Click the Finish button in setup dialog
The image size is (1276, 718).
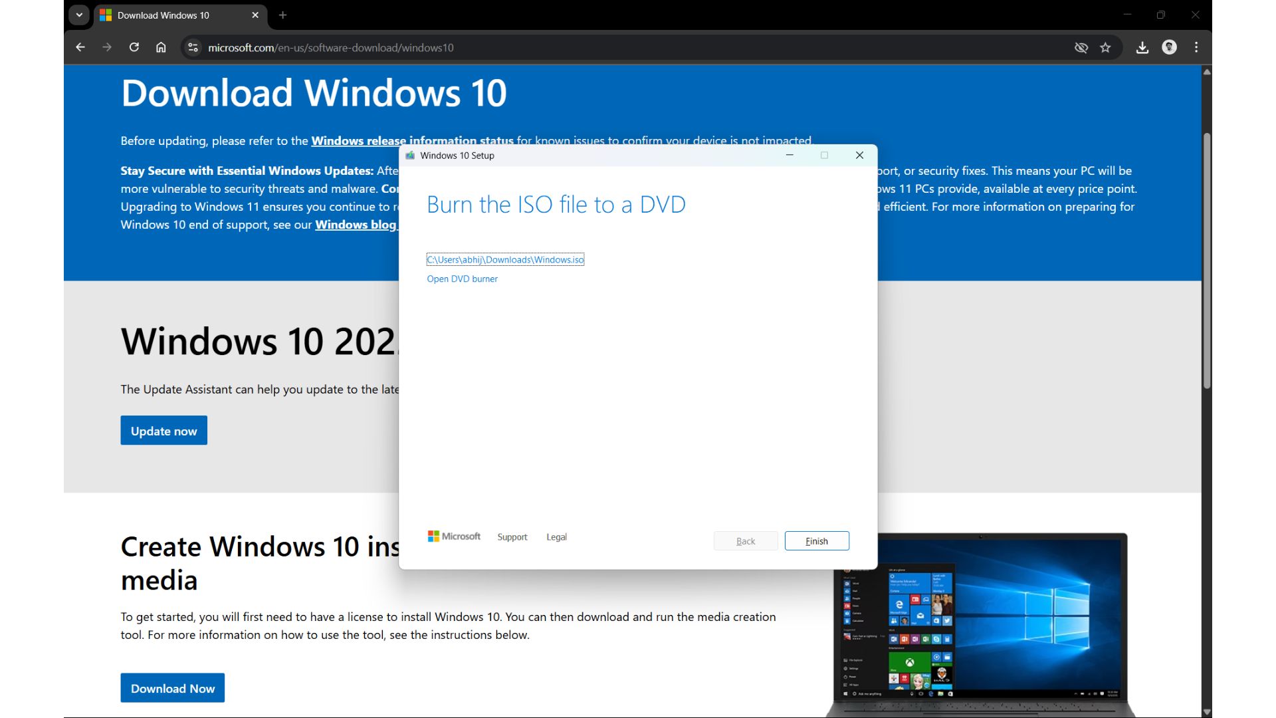(x=816, y=540)
